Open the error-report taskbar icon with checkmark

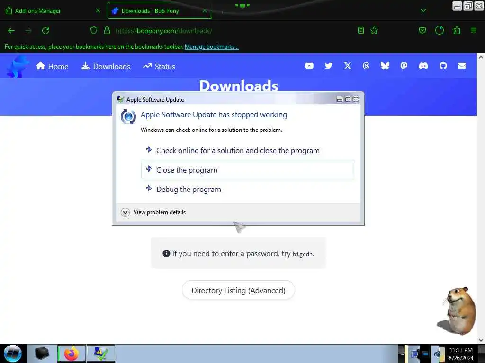click(x=101, y=354)
